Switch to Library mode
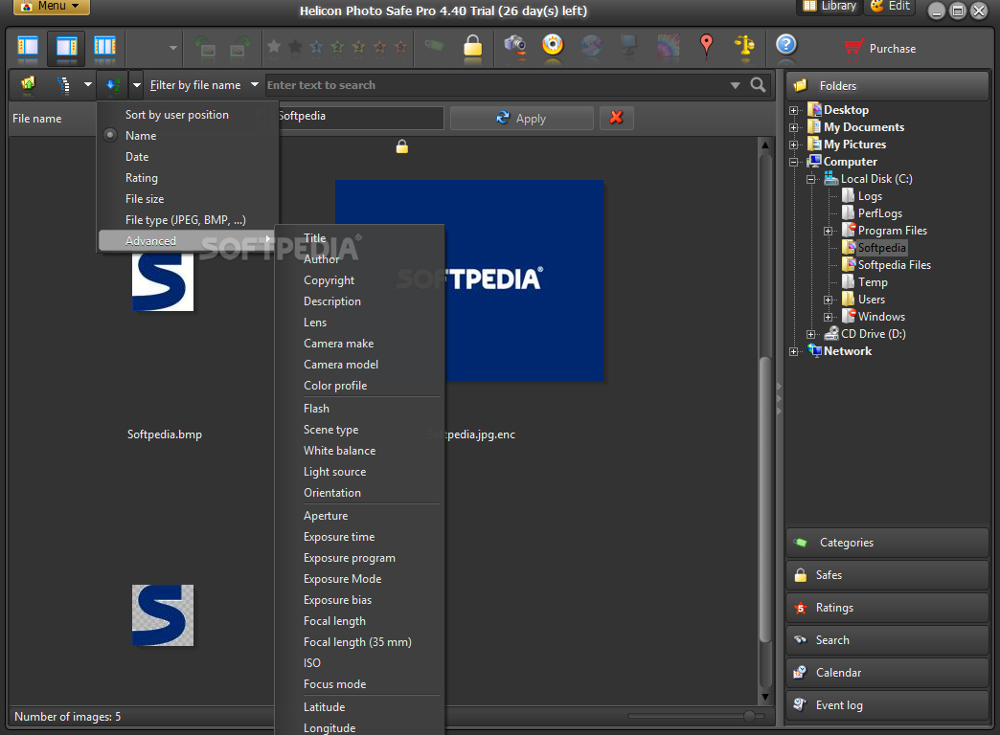The height and width of the screenshot is (735, 1000). (x=830, y=7)
